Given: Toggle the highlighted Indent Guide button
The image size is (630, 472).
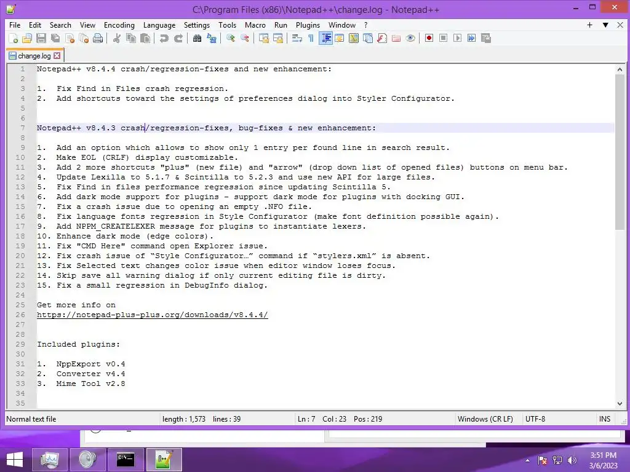Looking at the screenshot, I should coord(325,38).
